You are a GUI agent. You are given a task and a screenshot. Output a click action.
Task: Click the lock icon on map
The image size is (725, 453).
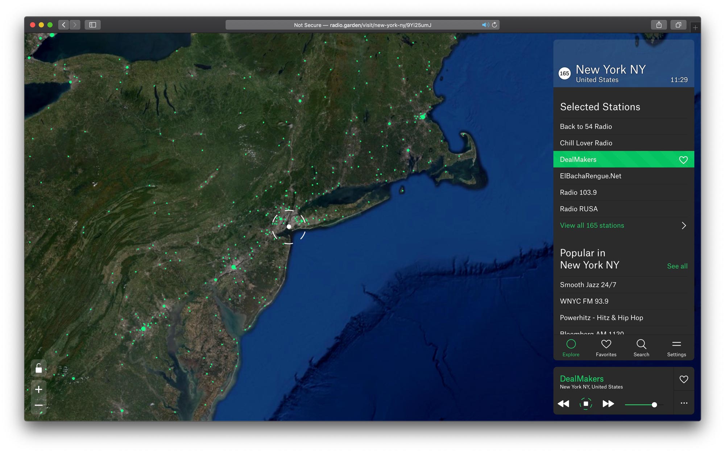39,369
